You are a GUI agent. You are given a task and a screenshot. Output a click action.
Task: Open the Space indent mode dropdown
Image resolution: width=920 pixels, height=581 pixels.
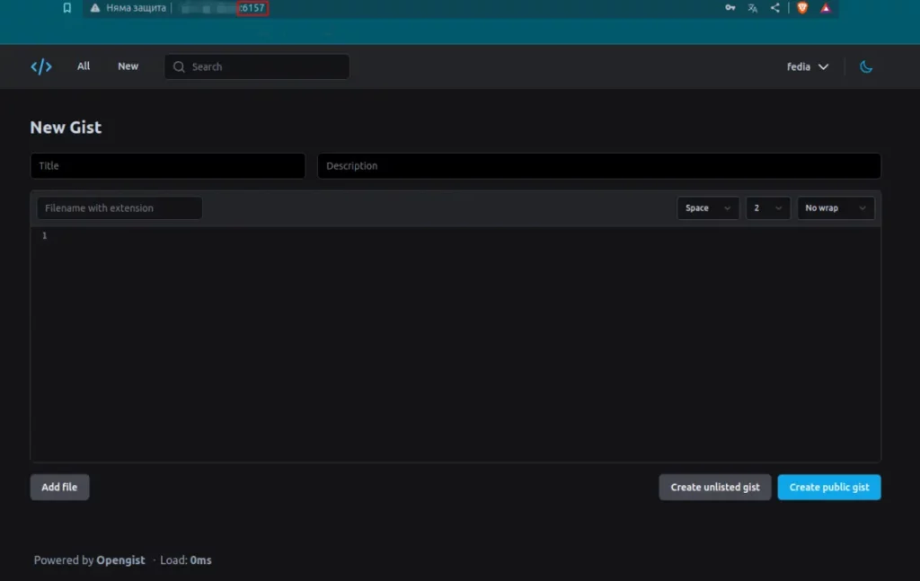[x=708, y=208]
